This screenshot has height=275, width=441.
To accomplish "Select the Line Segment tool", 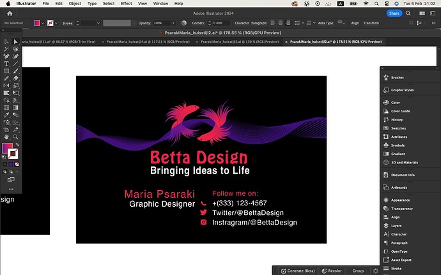I will point(15,63).
